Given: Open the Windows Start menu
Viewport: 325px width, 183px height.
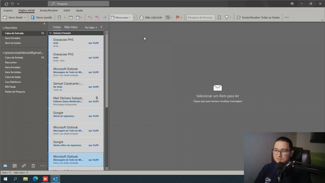Looking at the screenshot, I should (5, 179).
